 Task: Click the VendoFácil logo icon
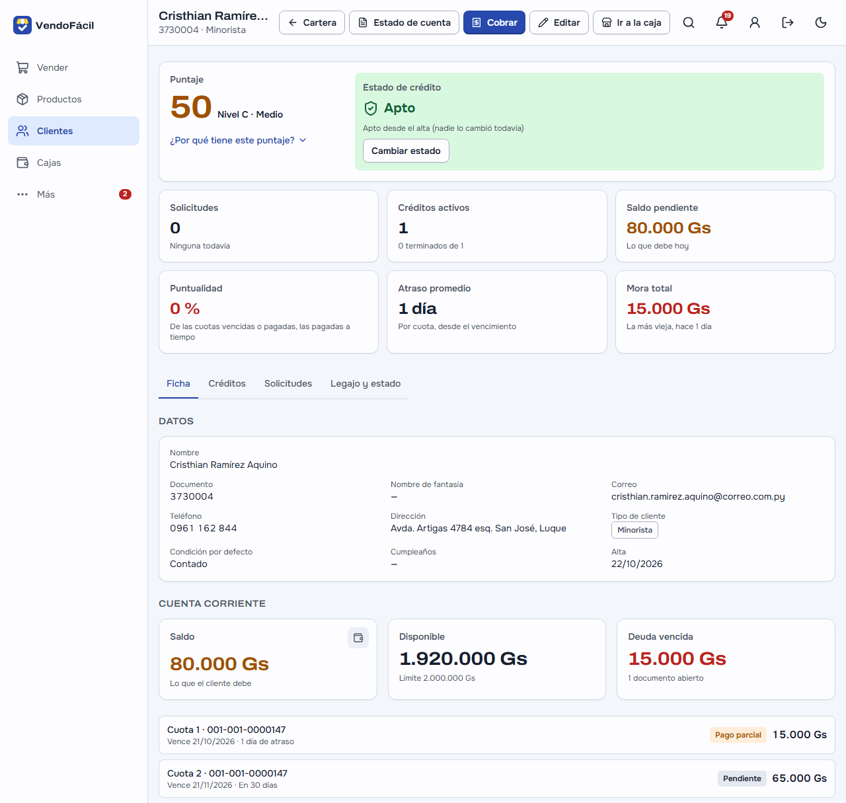click(x=22, y=25)
